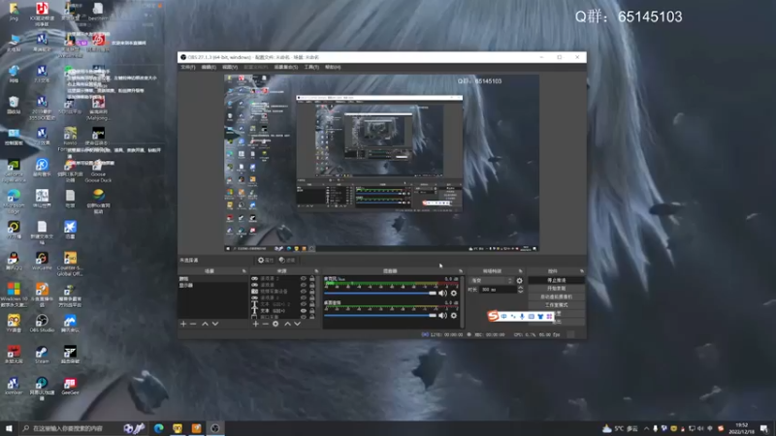The image size is (776, 436).
Task: Click the OBS icon in the taskbar
Action: [x=215, y=428]
